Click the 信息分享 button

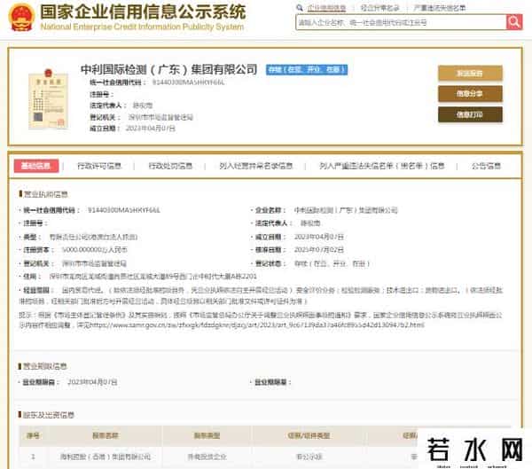click(469, 93)
